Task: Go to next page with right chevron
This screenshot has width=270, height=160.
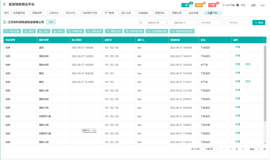Action: point(243,149)
